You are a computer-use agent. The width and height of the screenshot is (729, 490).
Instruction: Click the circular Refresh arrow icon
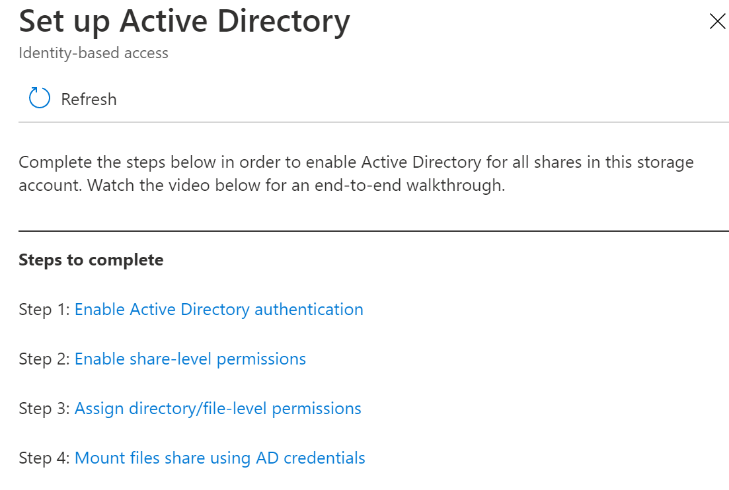click(x=40, y=99)
